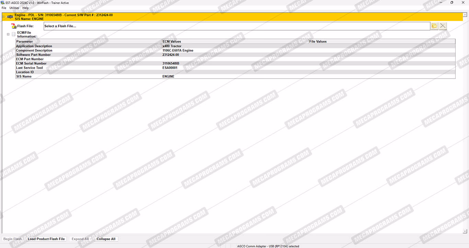The height and width of the screenshot is (248, 469).
Task: Click the Flash File document icon
Action: pos(14,26)
